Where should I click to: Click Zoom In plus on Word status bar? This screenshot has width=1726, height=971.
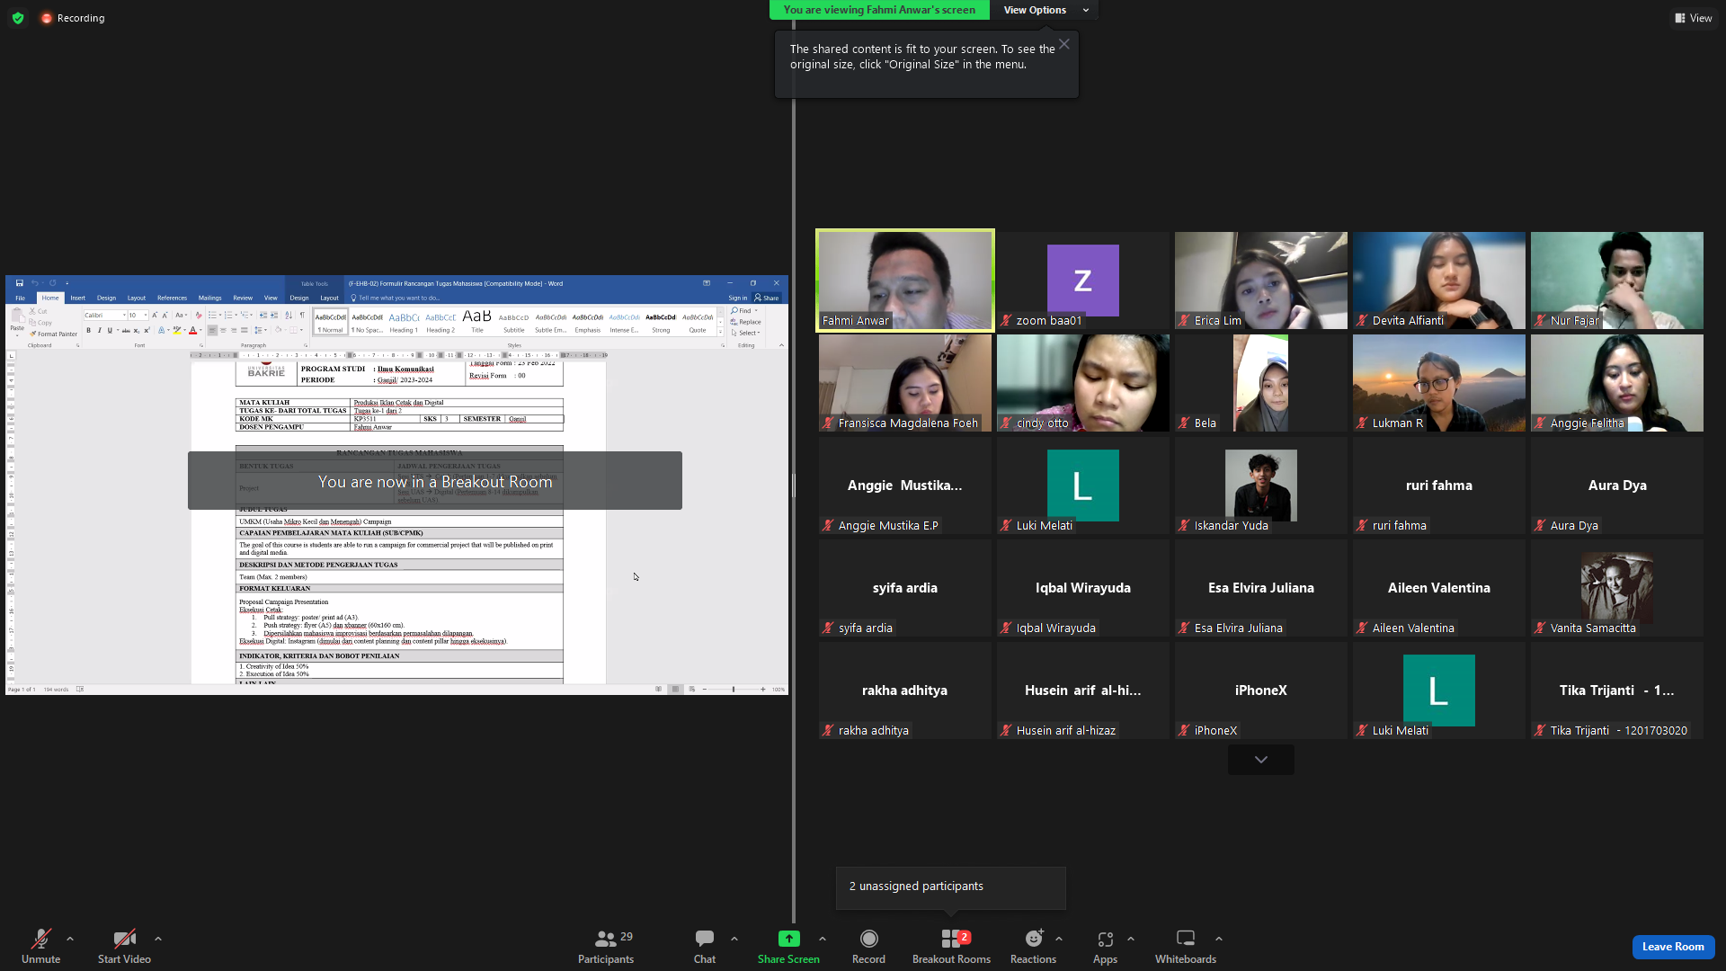(x=763, y=690)
